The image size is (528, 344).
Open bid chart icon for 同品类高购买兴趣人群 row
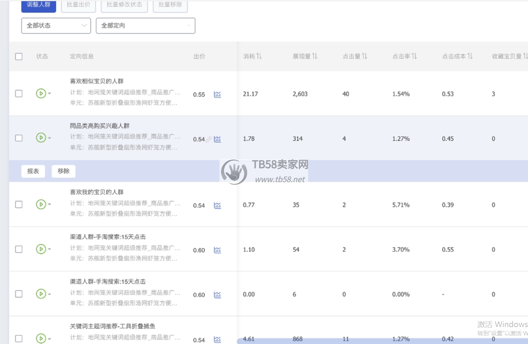click(217, 139)
